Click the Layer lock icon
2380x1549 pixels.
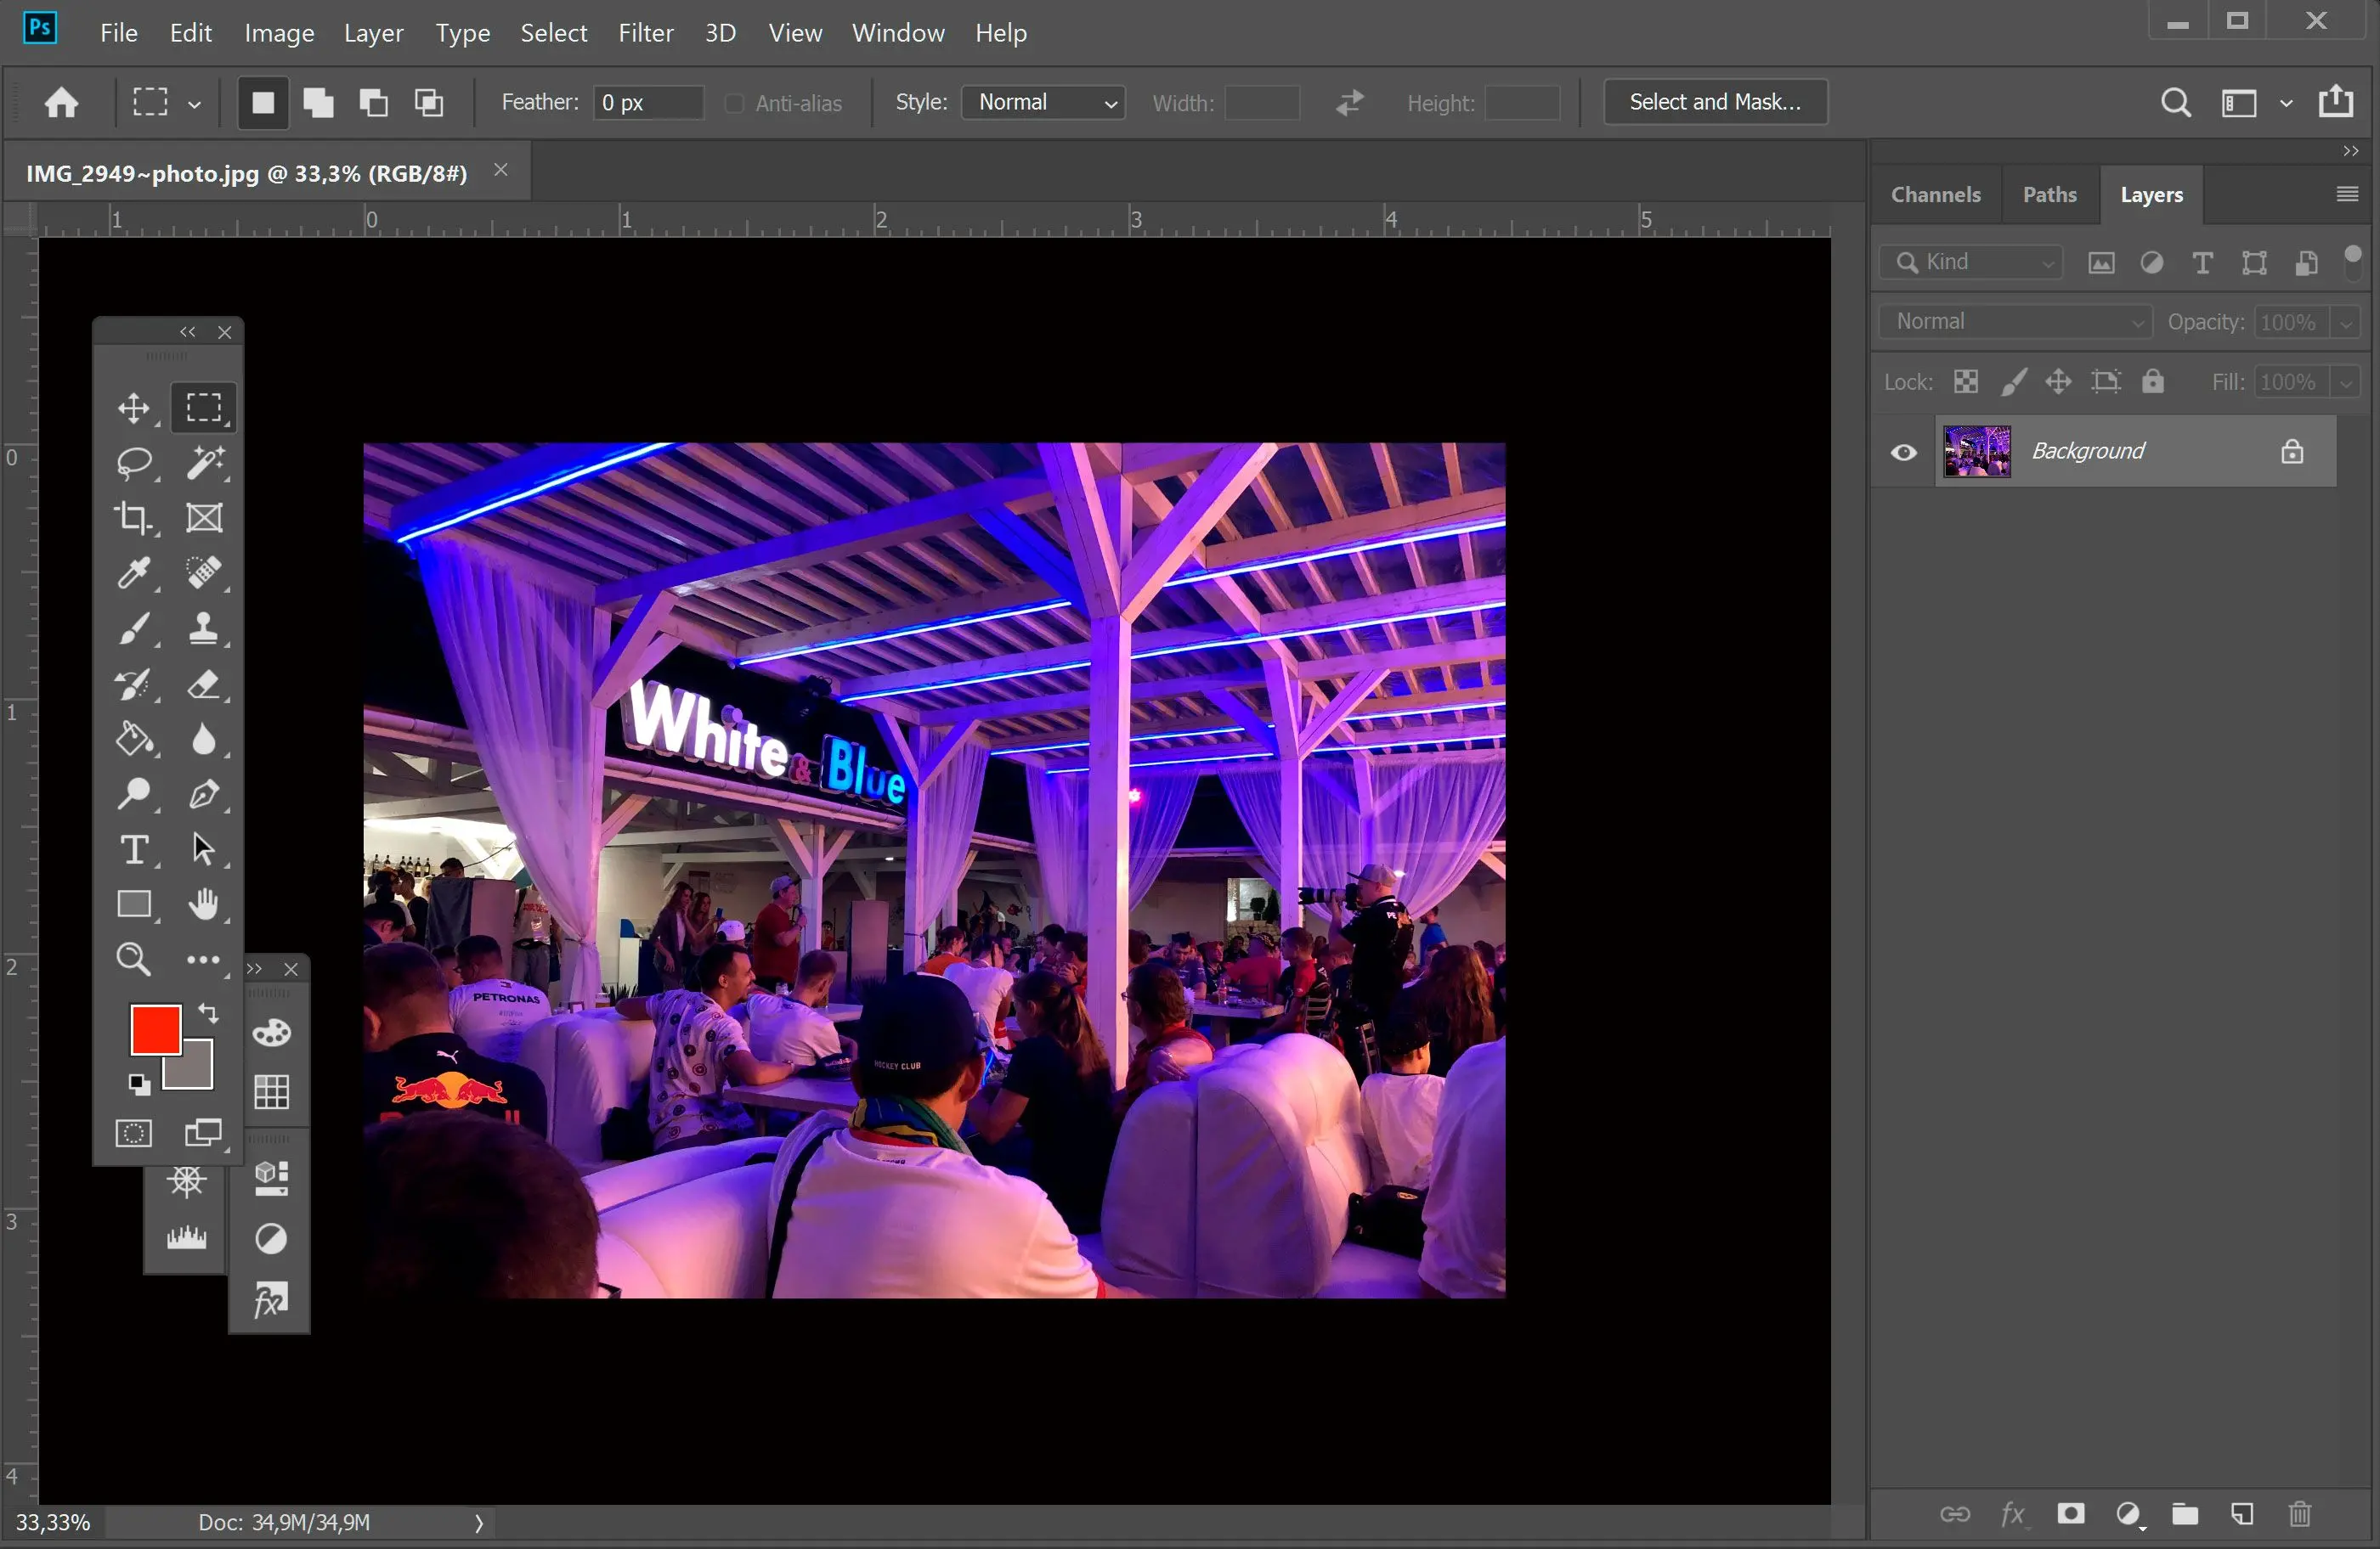click(2293, 449)
